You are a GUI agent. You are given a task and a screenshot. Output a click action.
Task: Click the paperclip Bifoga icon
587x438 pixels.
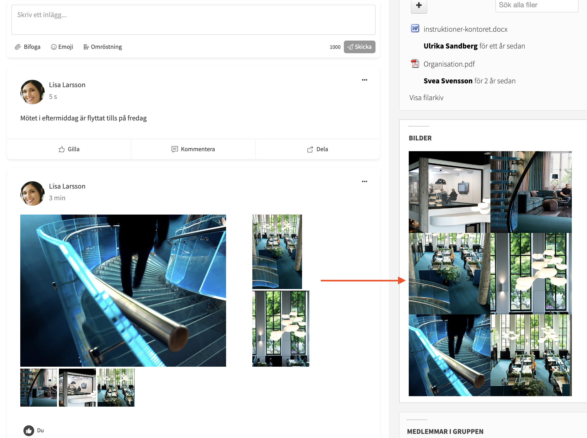(18, 47)
